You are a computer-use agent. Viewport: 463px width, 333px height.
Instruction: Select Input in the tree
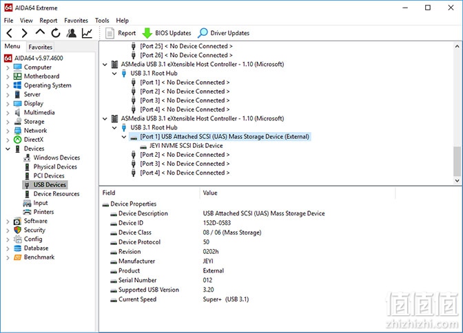pyautogui.click(x=41, y=203)
